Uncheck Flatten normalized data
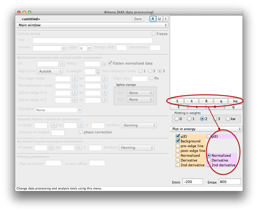 [x=110, y=63]
